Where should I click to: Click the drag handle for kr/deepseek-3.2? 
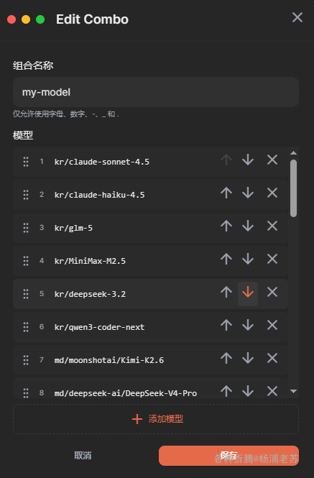tap(26, 294)
